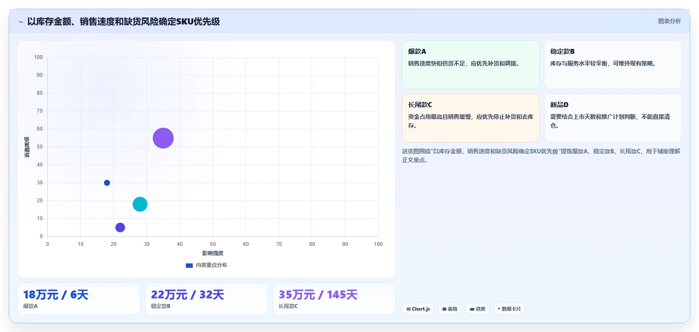Click the indigo bubble near the x-axis
699x332 pixels.
pos(120,227)
